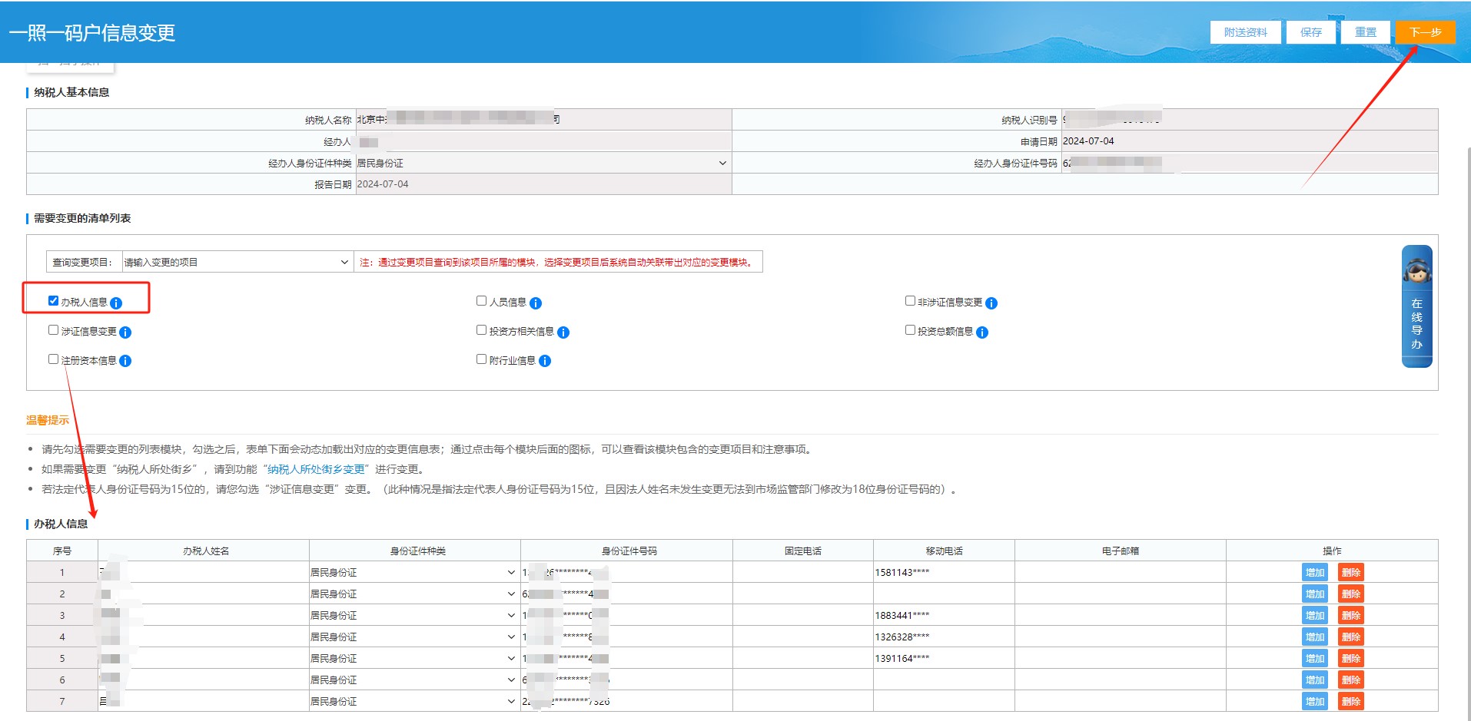Click mobile number 1326328**** cell

944,637
